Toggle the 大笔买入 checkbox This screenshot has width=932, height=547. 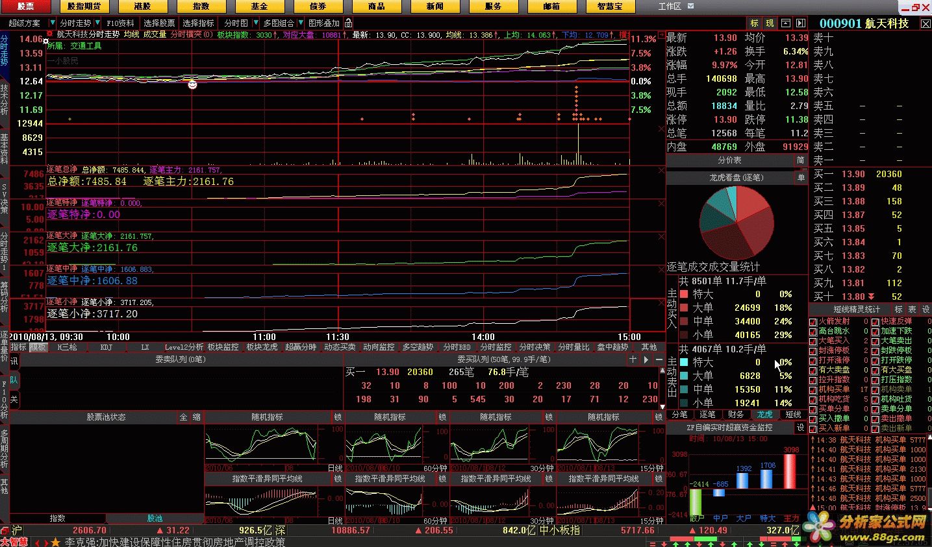[x=813, y=341]
